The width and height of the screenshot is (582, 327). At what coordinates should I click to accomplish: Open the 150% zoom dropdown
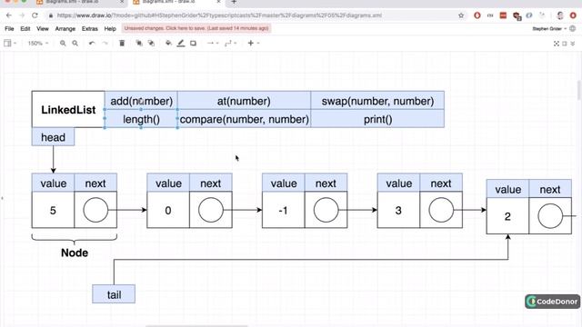coord(38,44)
